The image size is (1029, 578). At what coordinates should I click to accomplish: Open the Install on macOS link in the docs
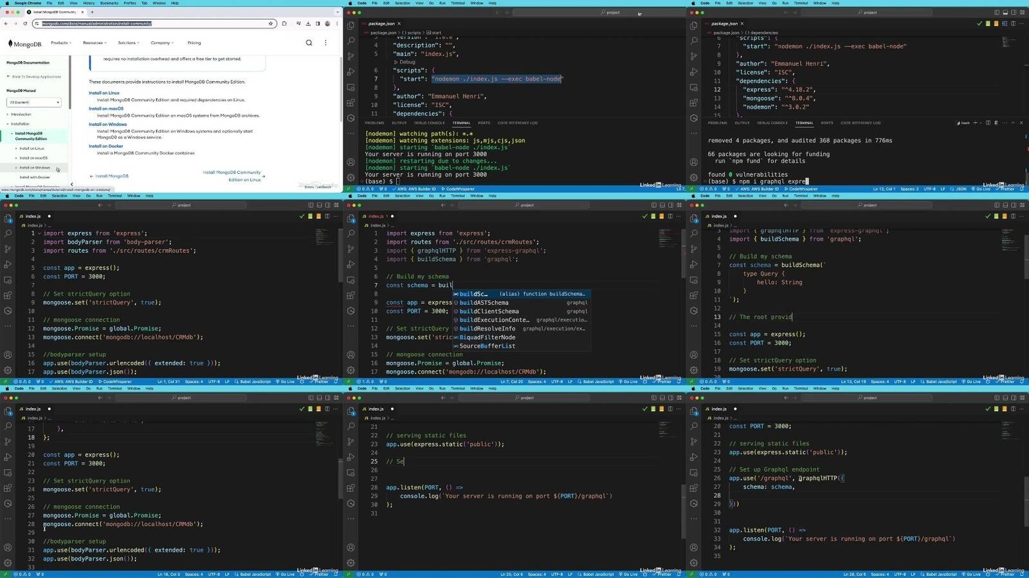(106, 109)
